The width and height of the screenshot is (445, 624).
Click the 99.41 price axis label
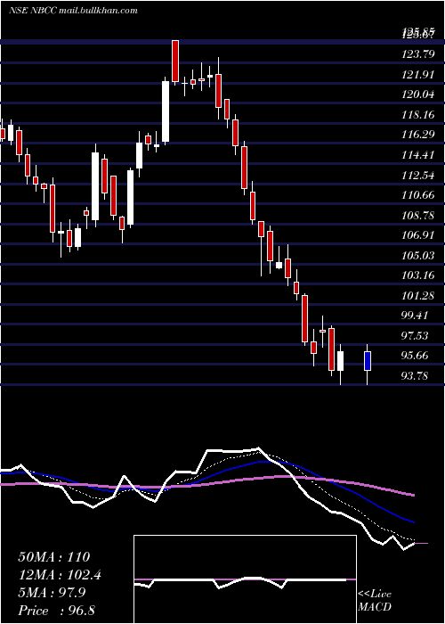click(x=416, y=316)
